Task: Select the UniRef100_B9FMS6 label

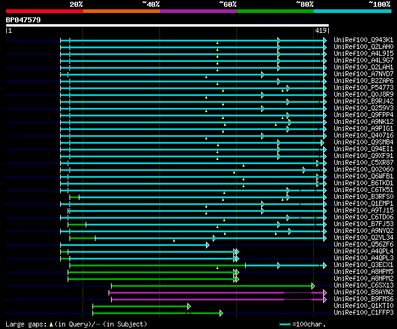Action: 364,299
